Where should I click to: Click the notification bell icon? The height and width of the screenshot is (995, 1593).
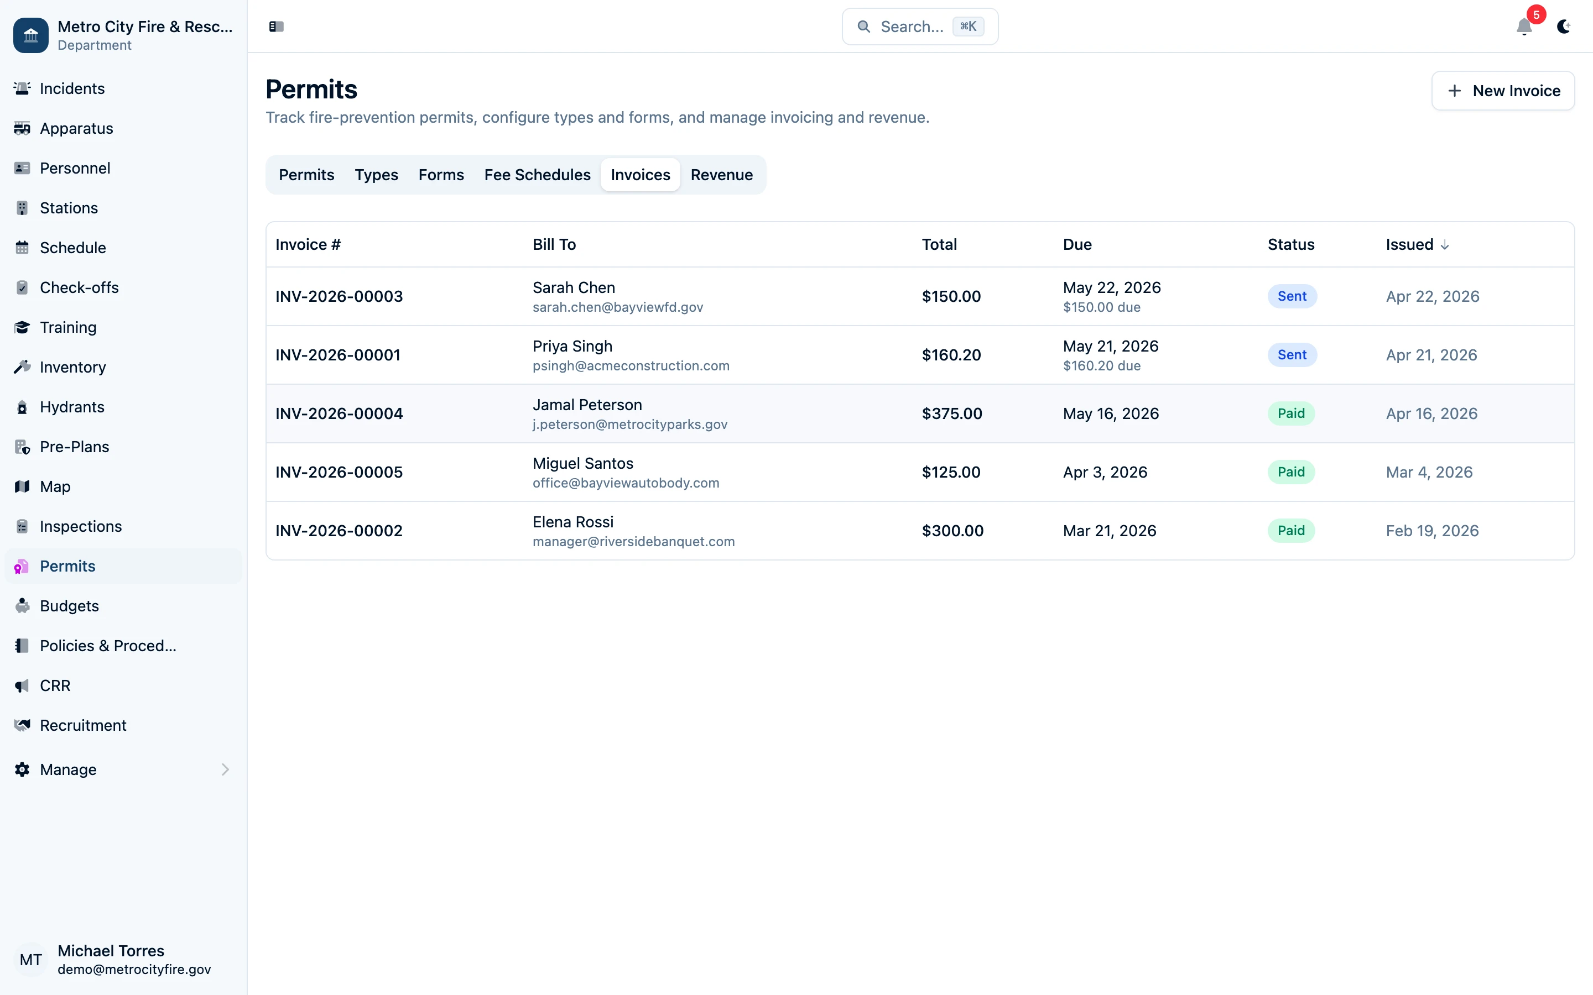click(x=1523, y=27)
